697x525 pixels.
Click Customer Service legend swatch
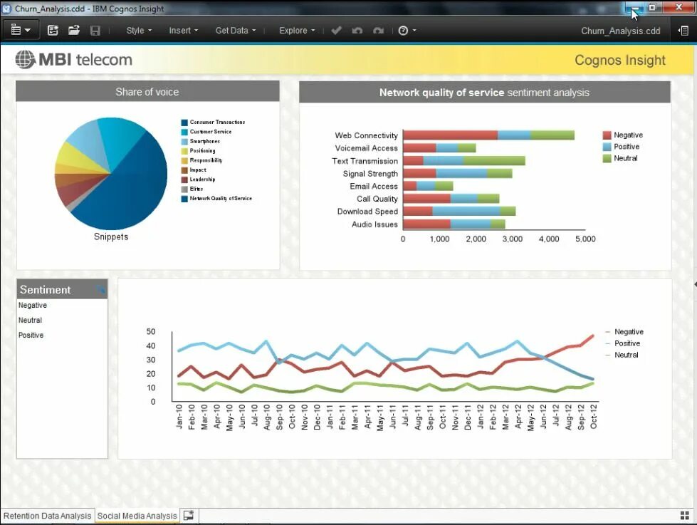coord(184,132)
